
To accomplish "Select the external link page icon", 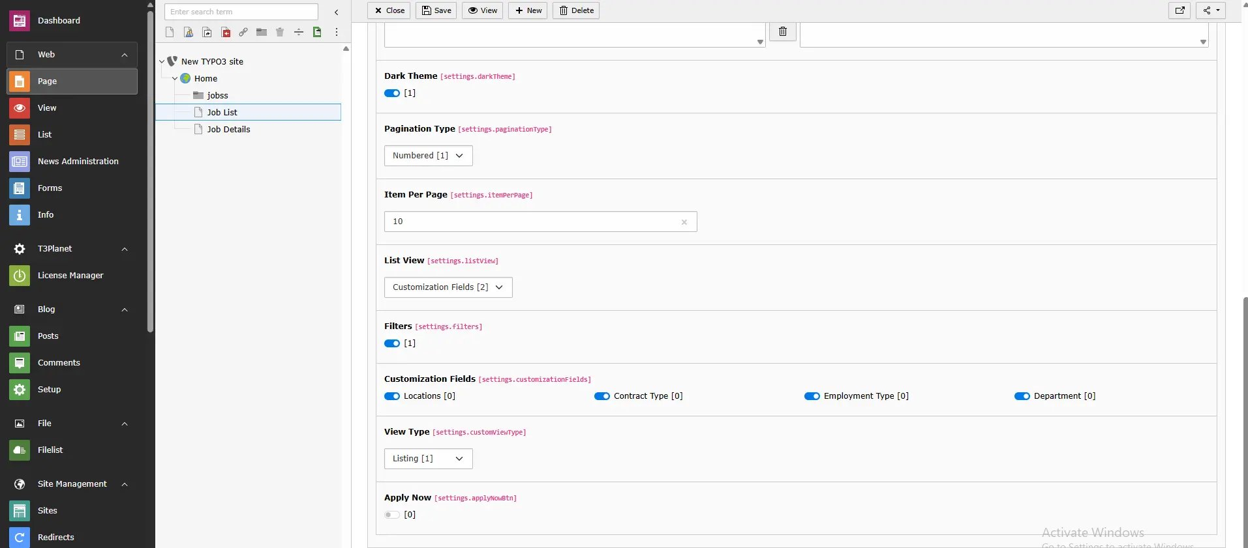I will pyautogui.click(x=243, y=32).
